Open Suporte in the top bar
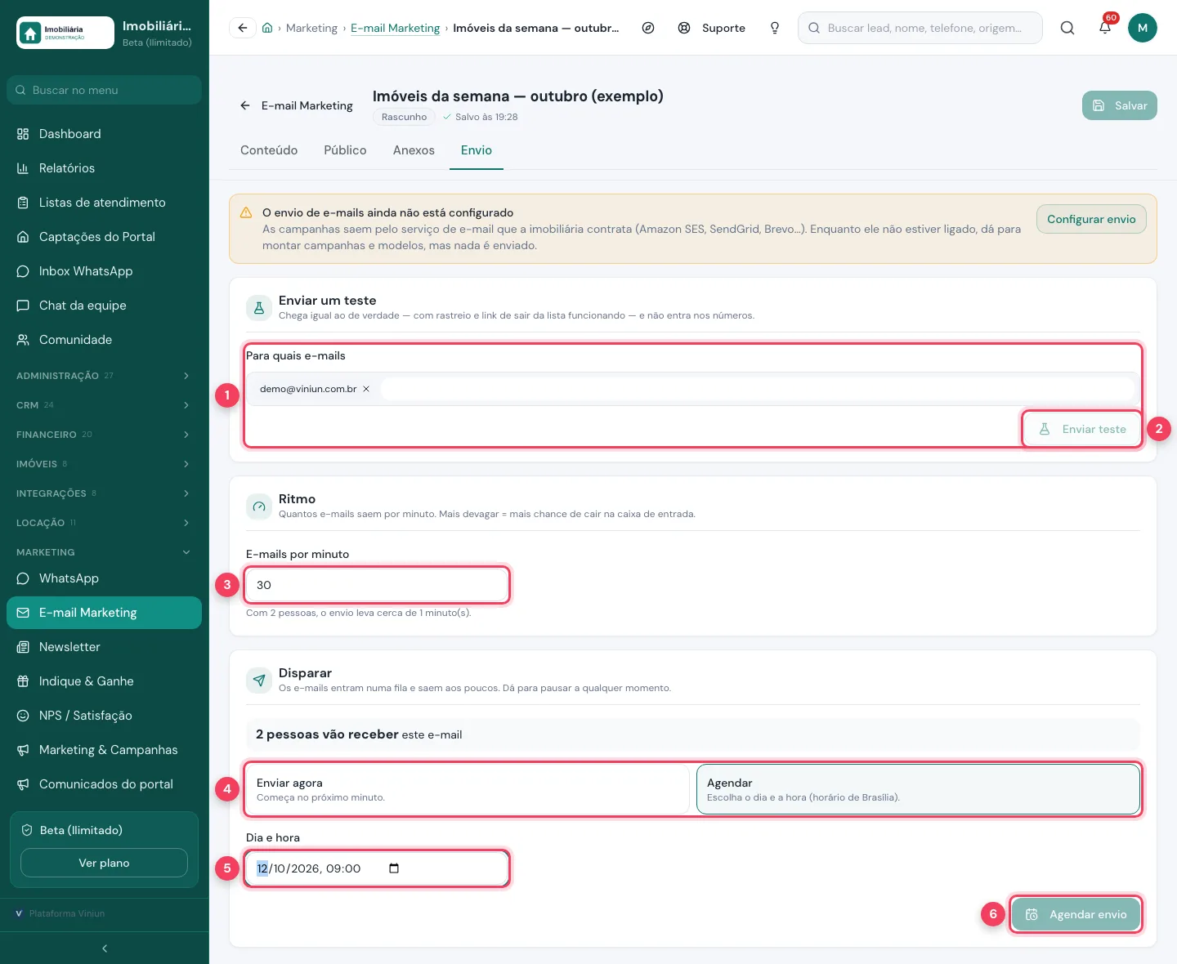Screen dimensions: 1177x964 (x=712, y=28)
